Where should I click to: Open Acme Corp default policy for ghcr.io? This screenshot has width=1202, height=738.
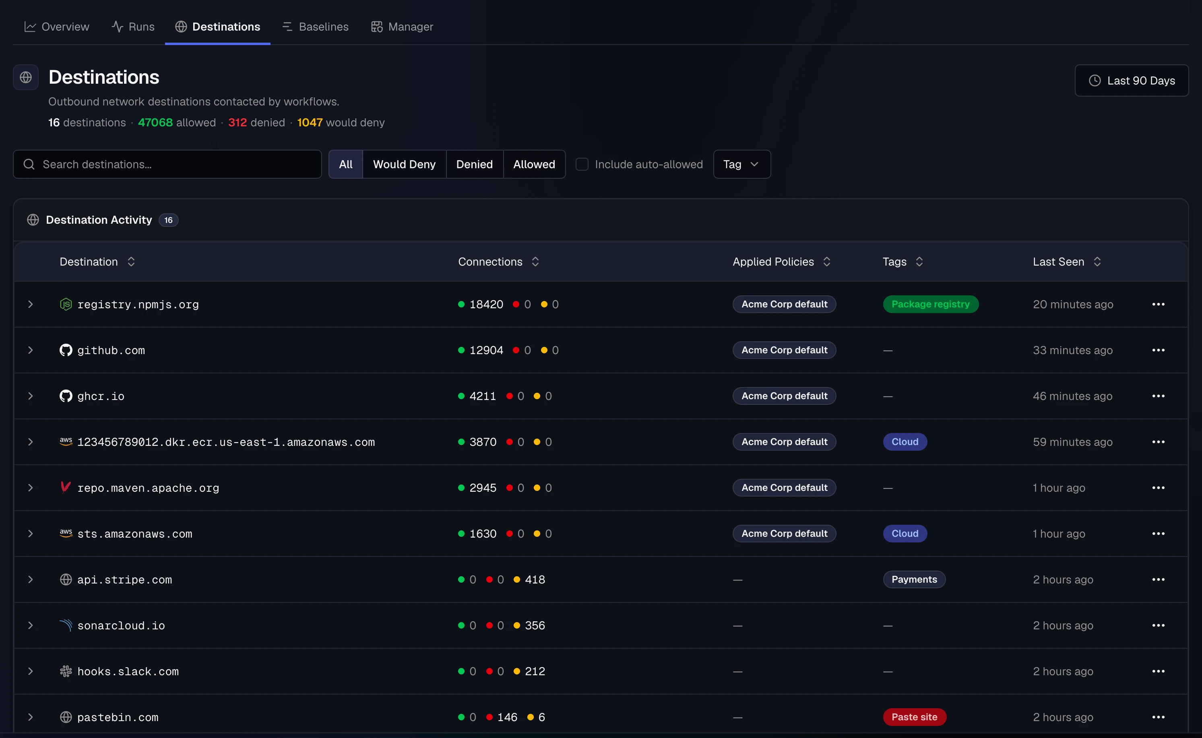(x=784, y=396)
